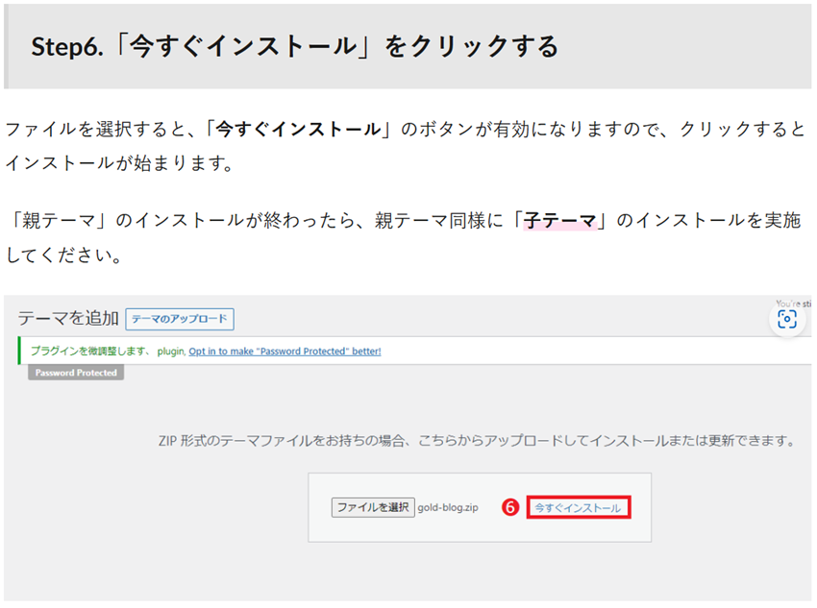
Task: Click bold 今すぐインストール text in paragraph
Action: pyautogui.click(x=297, y=129)
